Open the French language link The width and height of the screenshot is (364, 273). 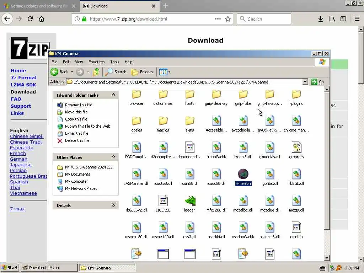[x=18, y=154]
